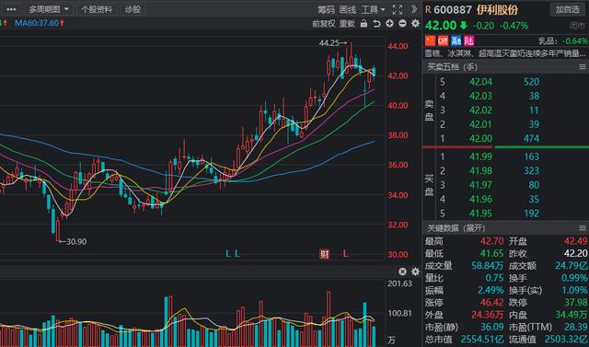Click the 财 financial report marker
The width and height of the screenshot is (589, 347).
pos(324,254)
